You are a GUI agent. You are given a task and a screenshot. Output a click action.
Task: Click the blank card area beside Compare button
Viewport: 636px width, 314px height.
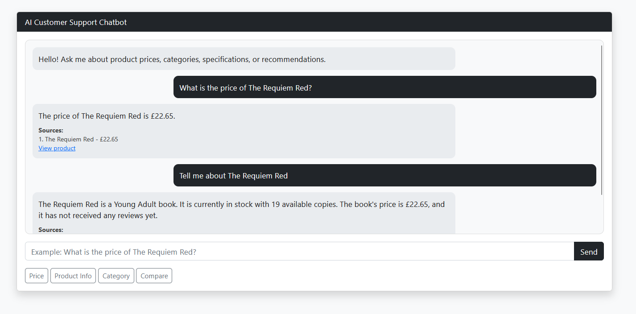point(388,276)
